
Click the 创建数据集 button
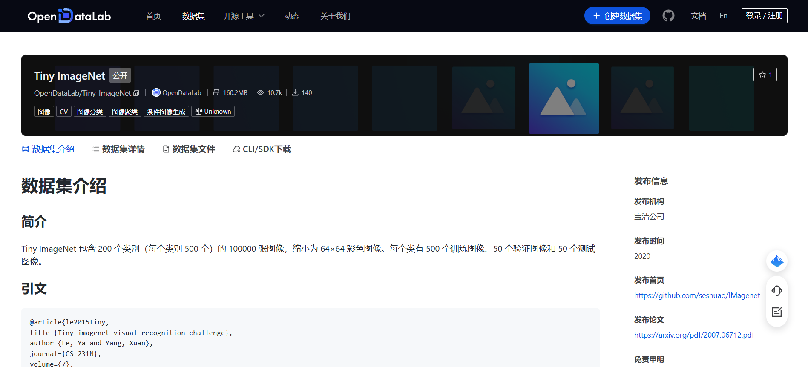617,16
